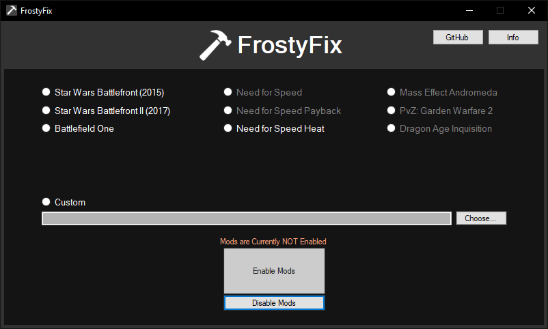
Task: Close the FrostyFix window
Action: [x=531, y=10]
